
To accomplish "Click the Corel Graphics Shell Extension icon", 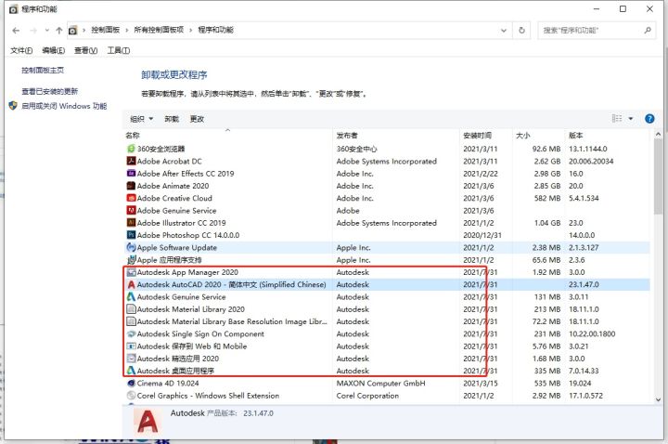I will pos(131,396).
